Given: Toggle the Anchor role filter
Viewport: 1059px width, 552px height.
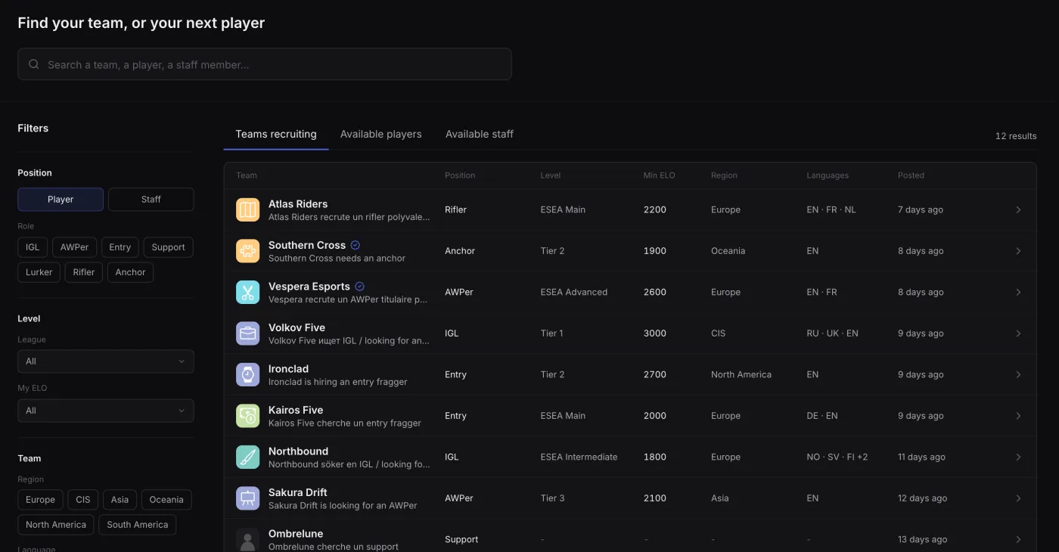Looking at the screenshot, I should (131, 272).
